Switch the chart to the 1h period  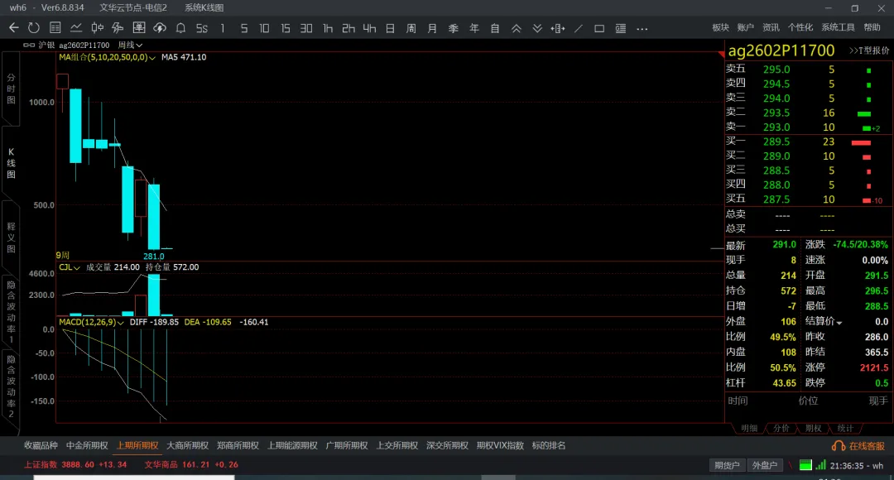tap(328, 28)
